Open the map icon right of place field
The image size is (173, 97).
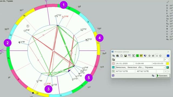(168, 67)
